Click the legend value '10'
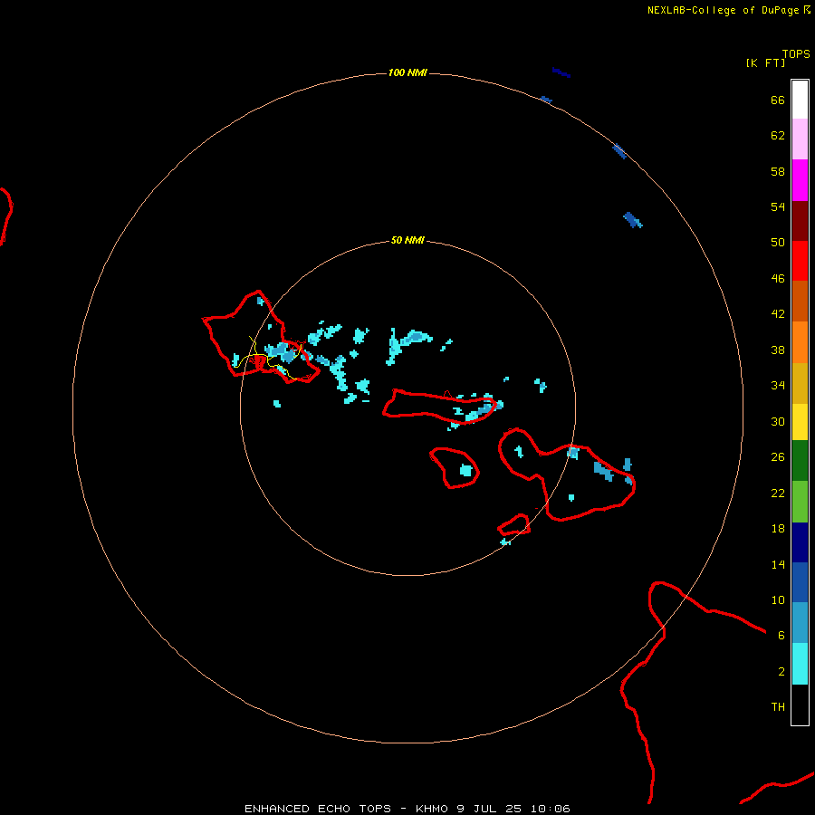This screenshot has width=815, height=815. 778,600
